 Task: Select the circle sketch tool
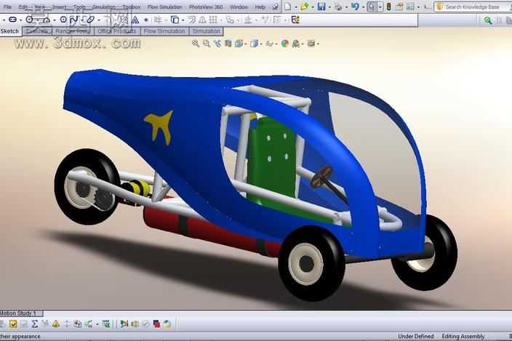pos(29,20)
